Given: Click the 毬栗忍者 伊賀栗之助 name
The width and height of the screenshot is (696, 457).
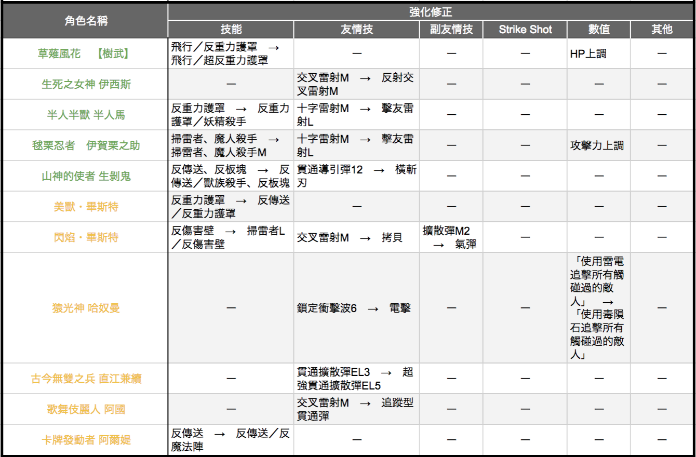Looking at the screenshot, I should click(86, 145).
